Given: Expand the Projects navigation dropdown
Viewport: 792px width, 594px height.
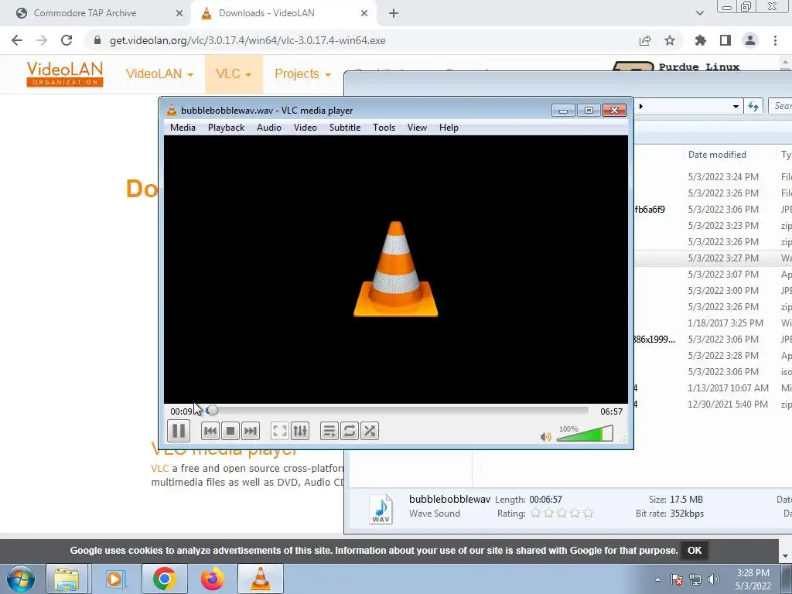Looking at the screenshot, I should pos(302,73).
